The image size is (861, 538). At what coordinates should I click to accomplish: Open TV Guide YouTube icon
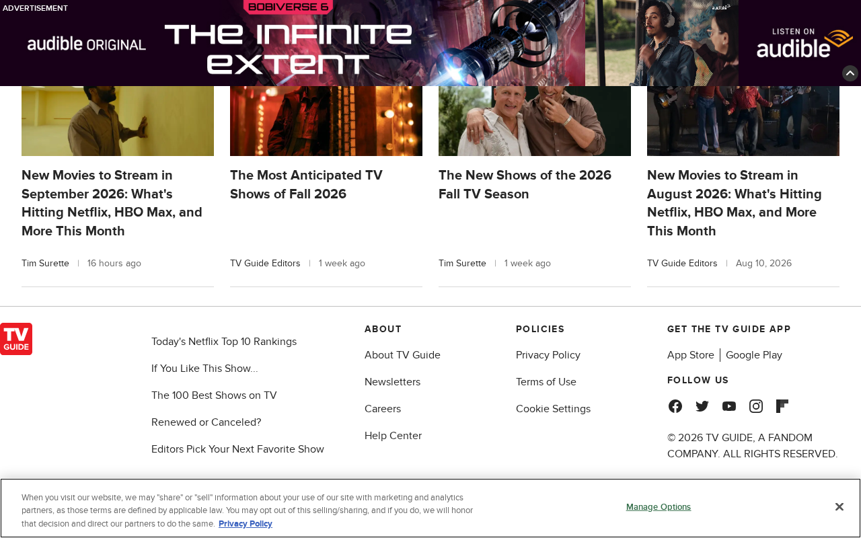coord(729,406)
